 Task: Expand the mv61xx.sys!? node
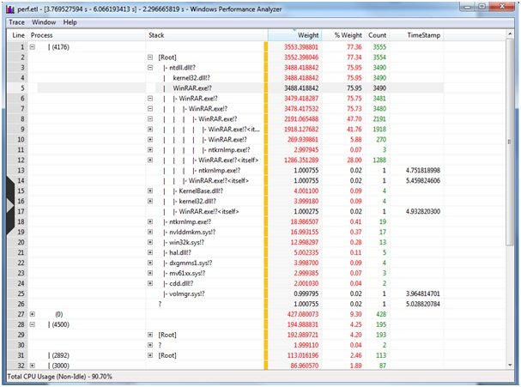pyautogui.click(x=150, y=273)
